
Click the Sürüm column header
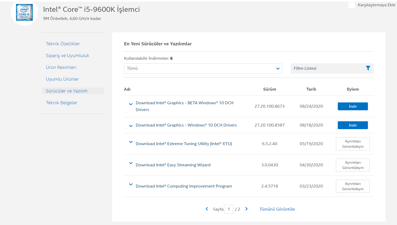(x=270, y=89)
